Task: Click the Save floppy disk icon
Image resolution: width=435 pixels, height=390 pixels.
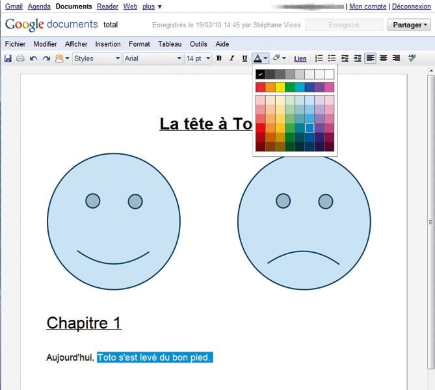Action: (8, 58)
